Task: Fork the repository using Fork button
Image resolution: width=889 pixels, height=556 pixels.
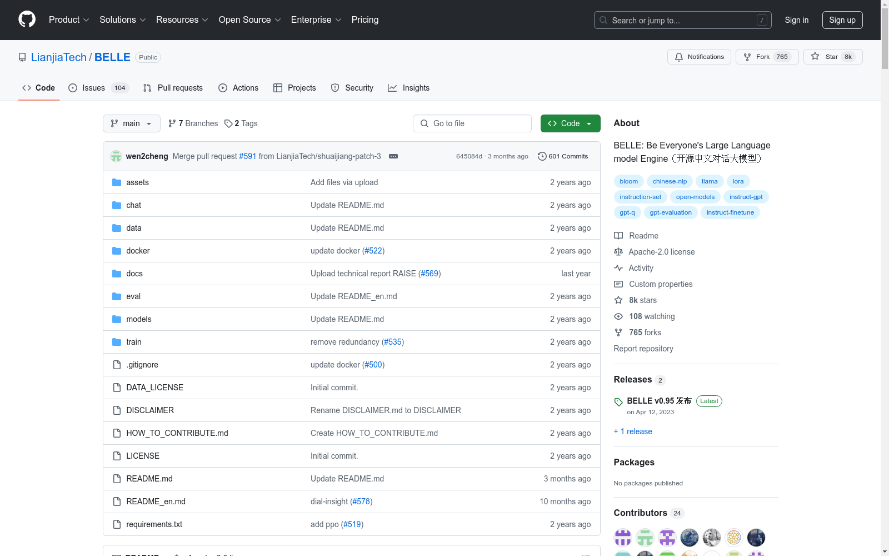Action: pos(767,57)
